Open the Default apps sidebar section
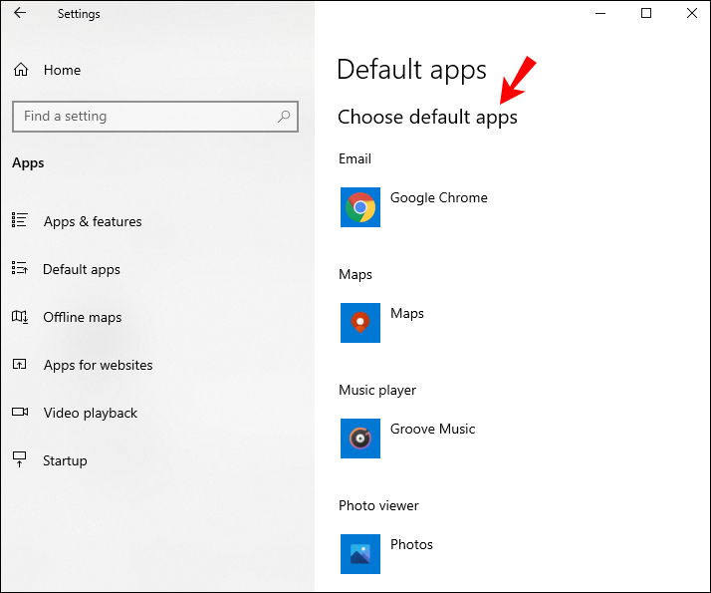Image resolution: width=711 pixels, height=593 pixels. [x=82, y=269]
